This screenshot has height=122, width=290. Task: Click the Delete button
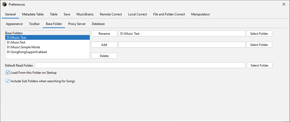pyautogui.click(x=104, y=56)
